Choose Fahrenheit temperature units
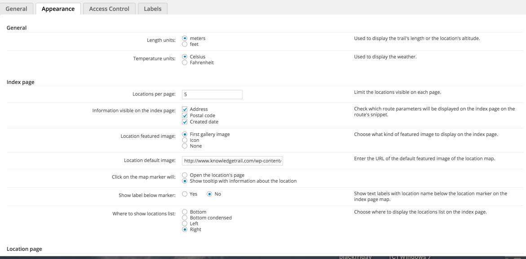 click(x=185, y=63)
